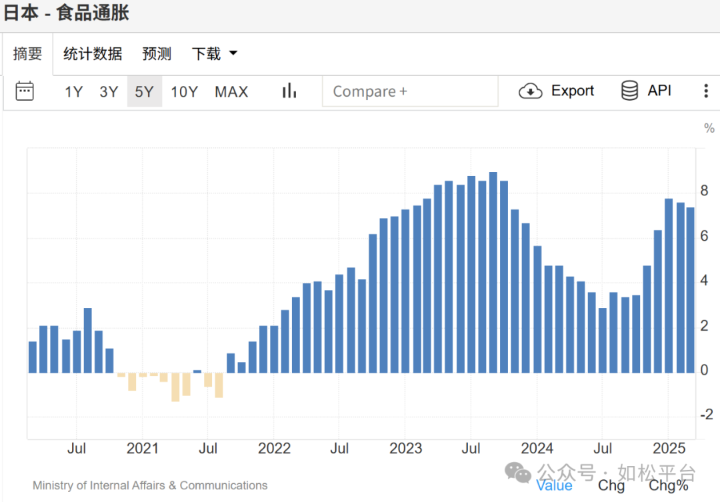The image size is (720, 502).
Task: Go to the 预测 tab
Action: point(157,54)
